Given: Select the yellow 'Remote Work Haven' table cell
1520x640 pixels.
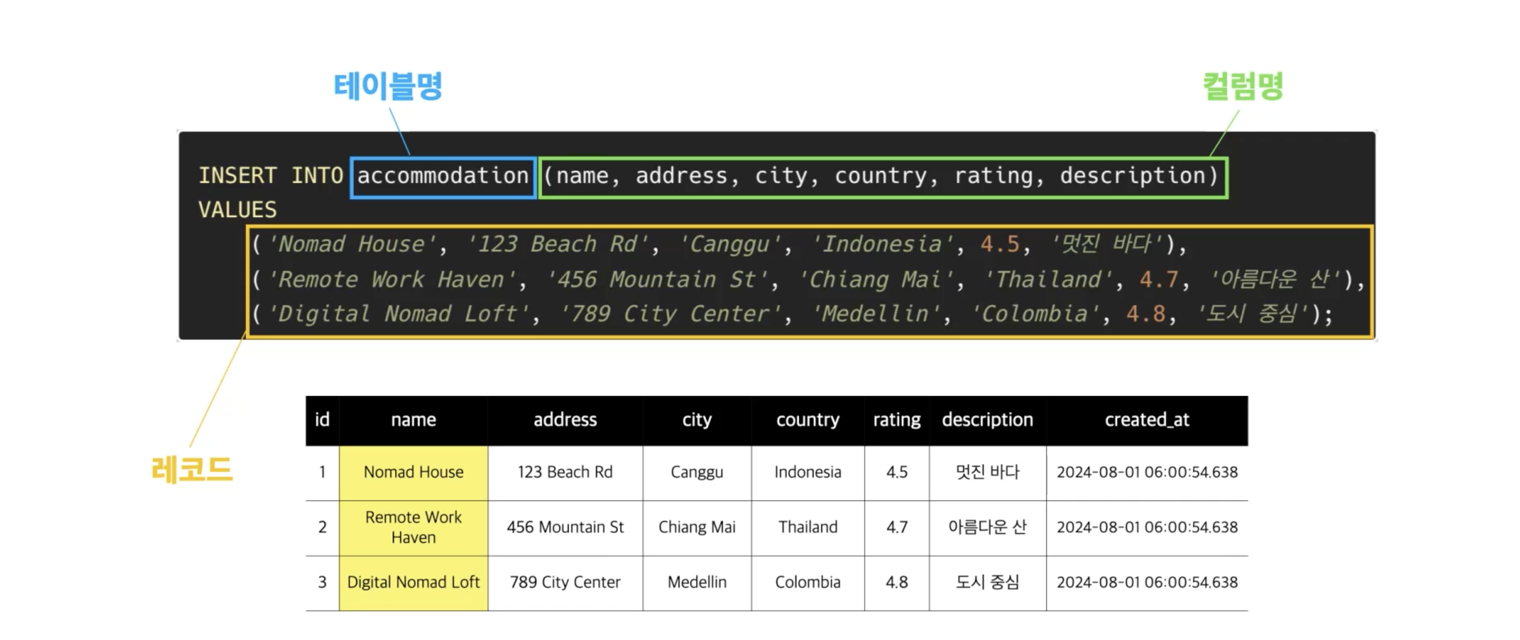Looking at the screenshot, I should click(414, 527).
